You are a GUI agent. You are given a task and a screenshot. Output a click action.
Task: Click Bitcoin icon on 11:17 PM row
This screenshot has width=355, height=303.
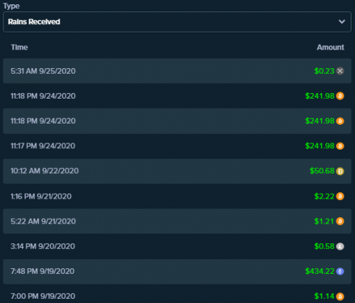[340, 146]
